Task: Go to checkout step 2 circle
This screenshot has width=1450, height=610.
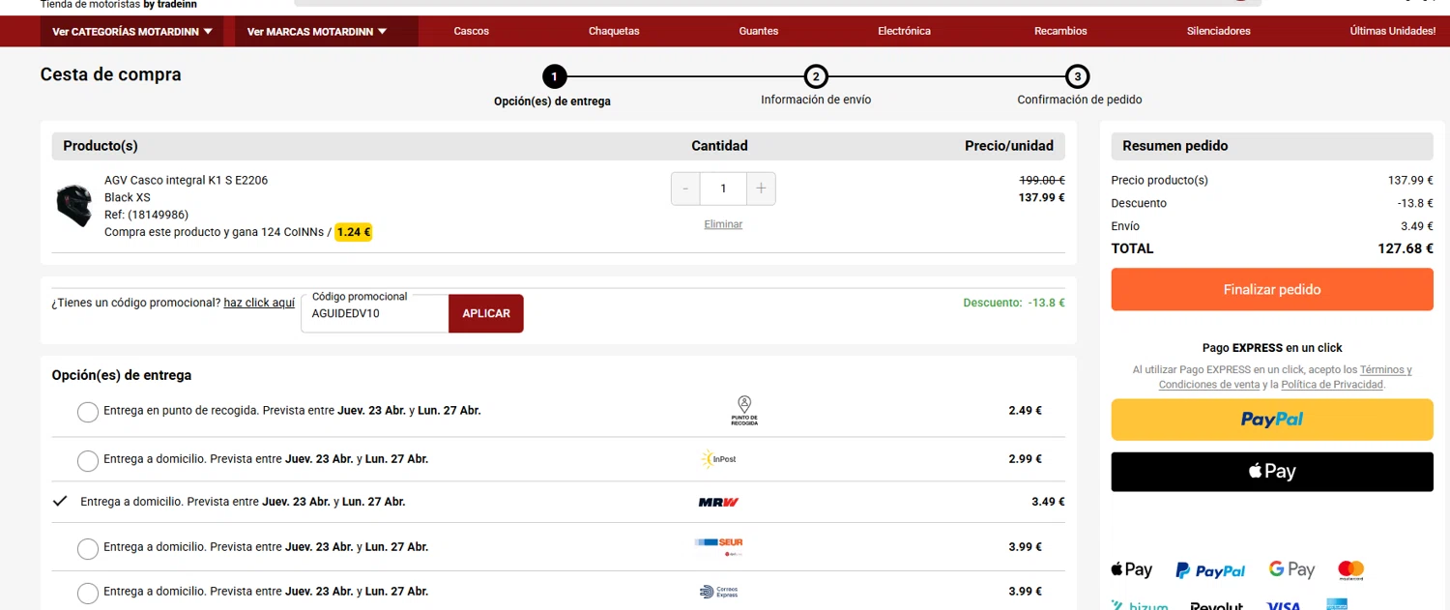Action: (x=816, y=76)
